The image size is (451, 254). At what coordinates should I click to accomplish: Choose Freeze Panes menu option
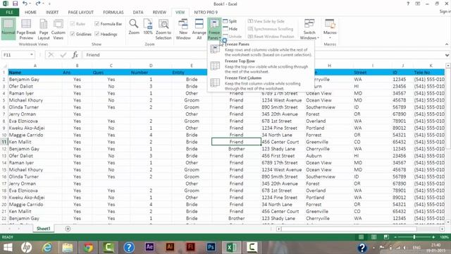tap(261, 49)
